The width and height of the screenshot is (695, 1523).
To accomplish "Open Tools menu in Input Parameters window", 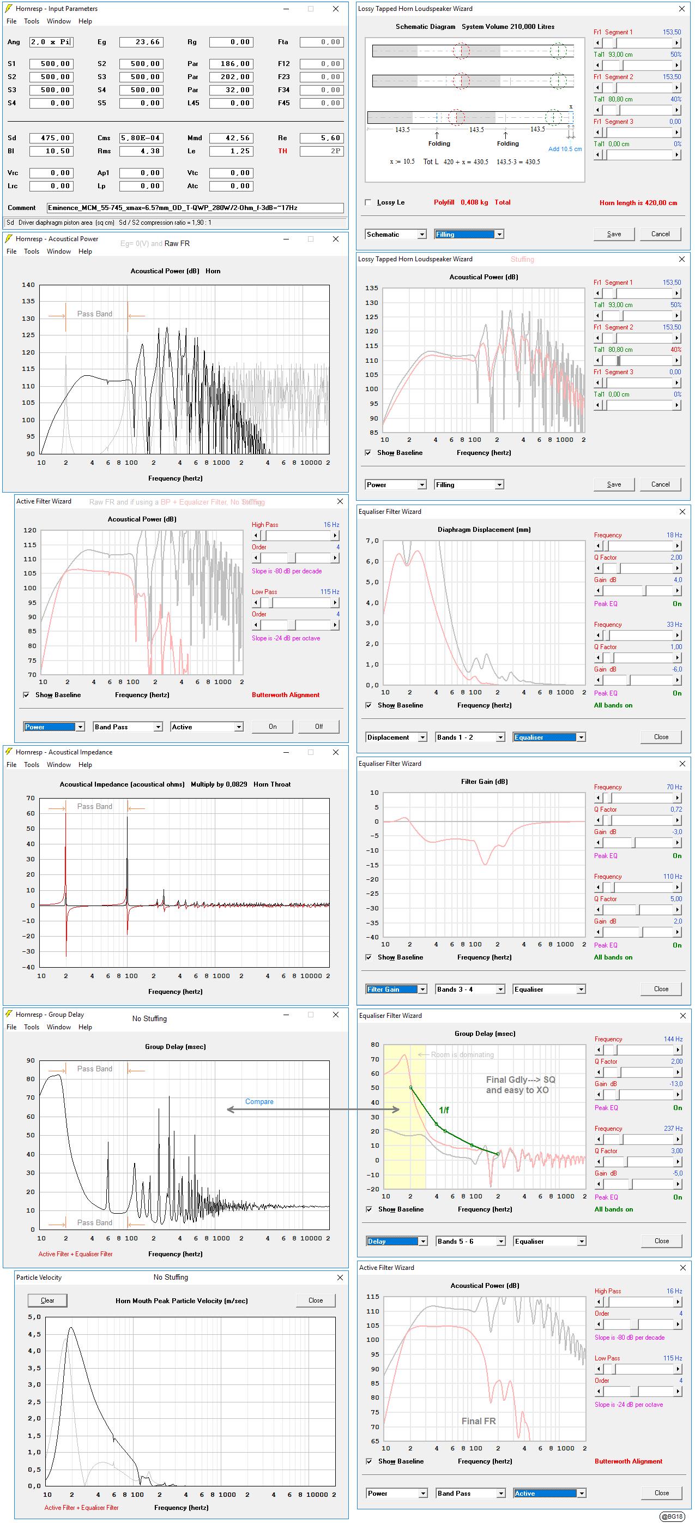I will pos(31,21).
